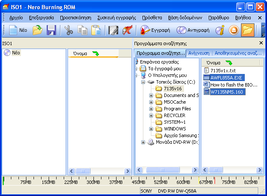
Task: Toggle file browser folder icon
Action: tap(248, 30)
